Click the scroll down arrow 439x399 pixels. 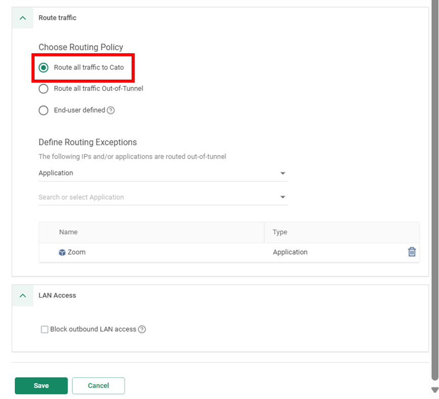point(434,390)
